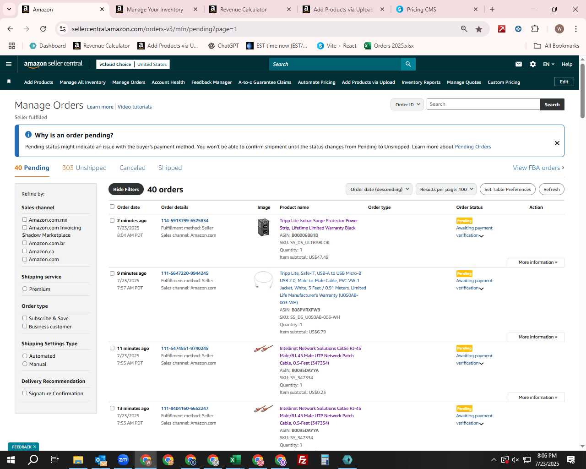Select Manual shipping settings radio

click(25, 364)
